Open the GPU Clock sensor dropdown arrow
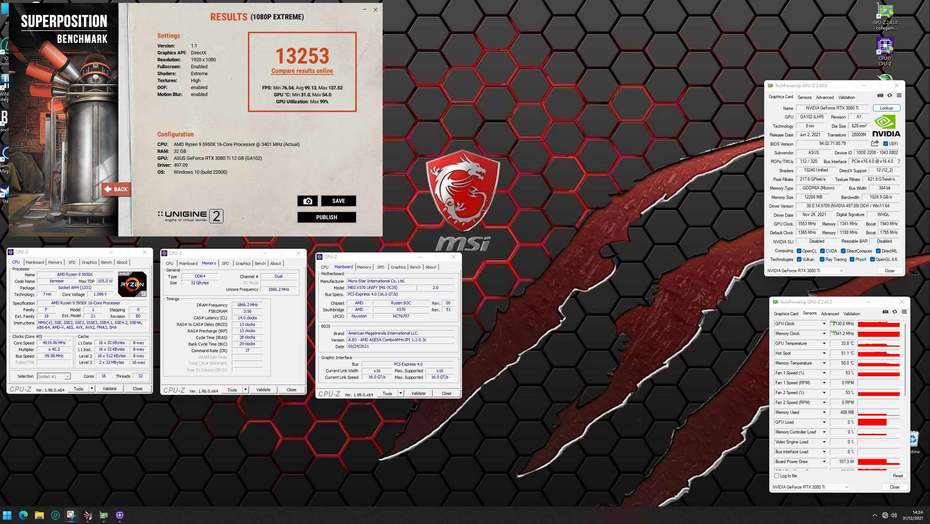This screenshot has width=930, height=524. coord(824,324)
